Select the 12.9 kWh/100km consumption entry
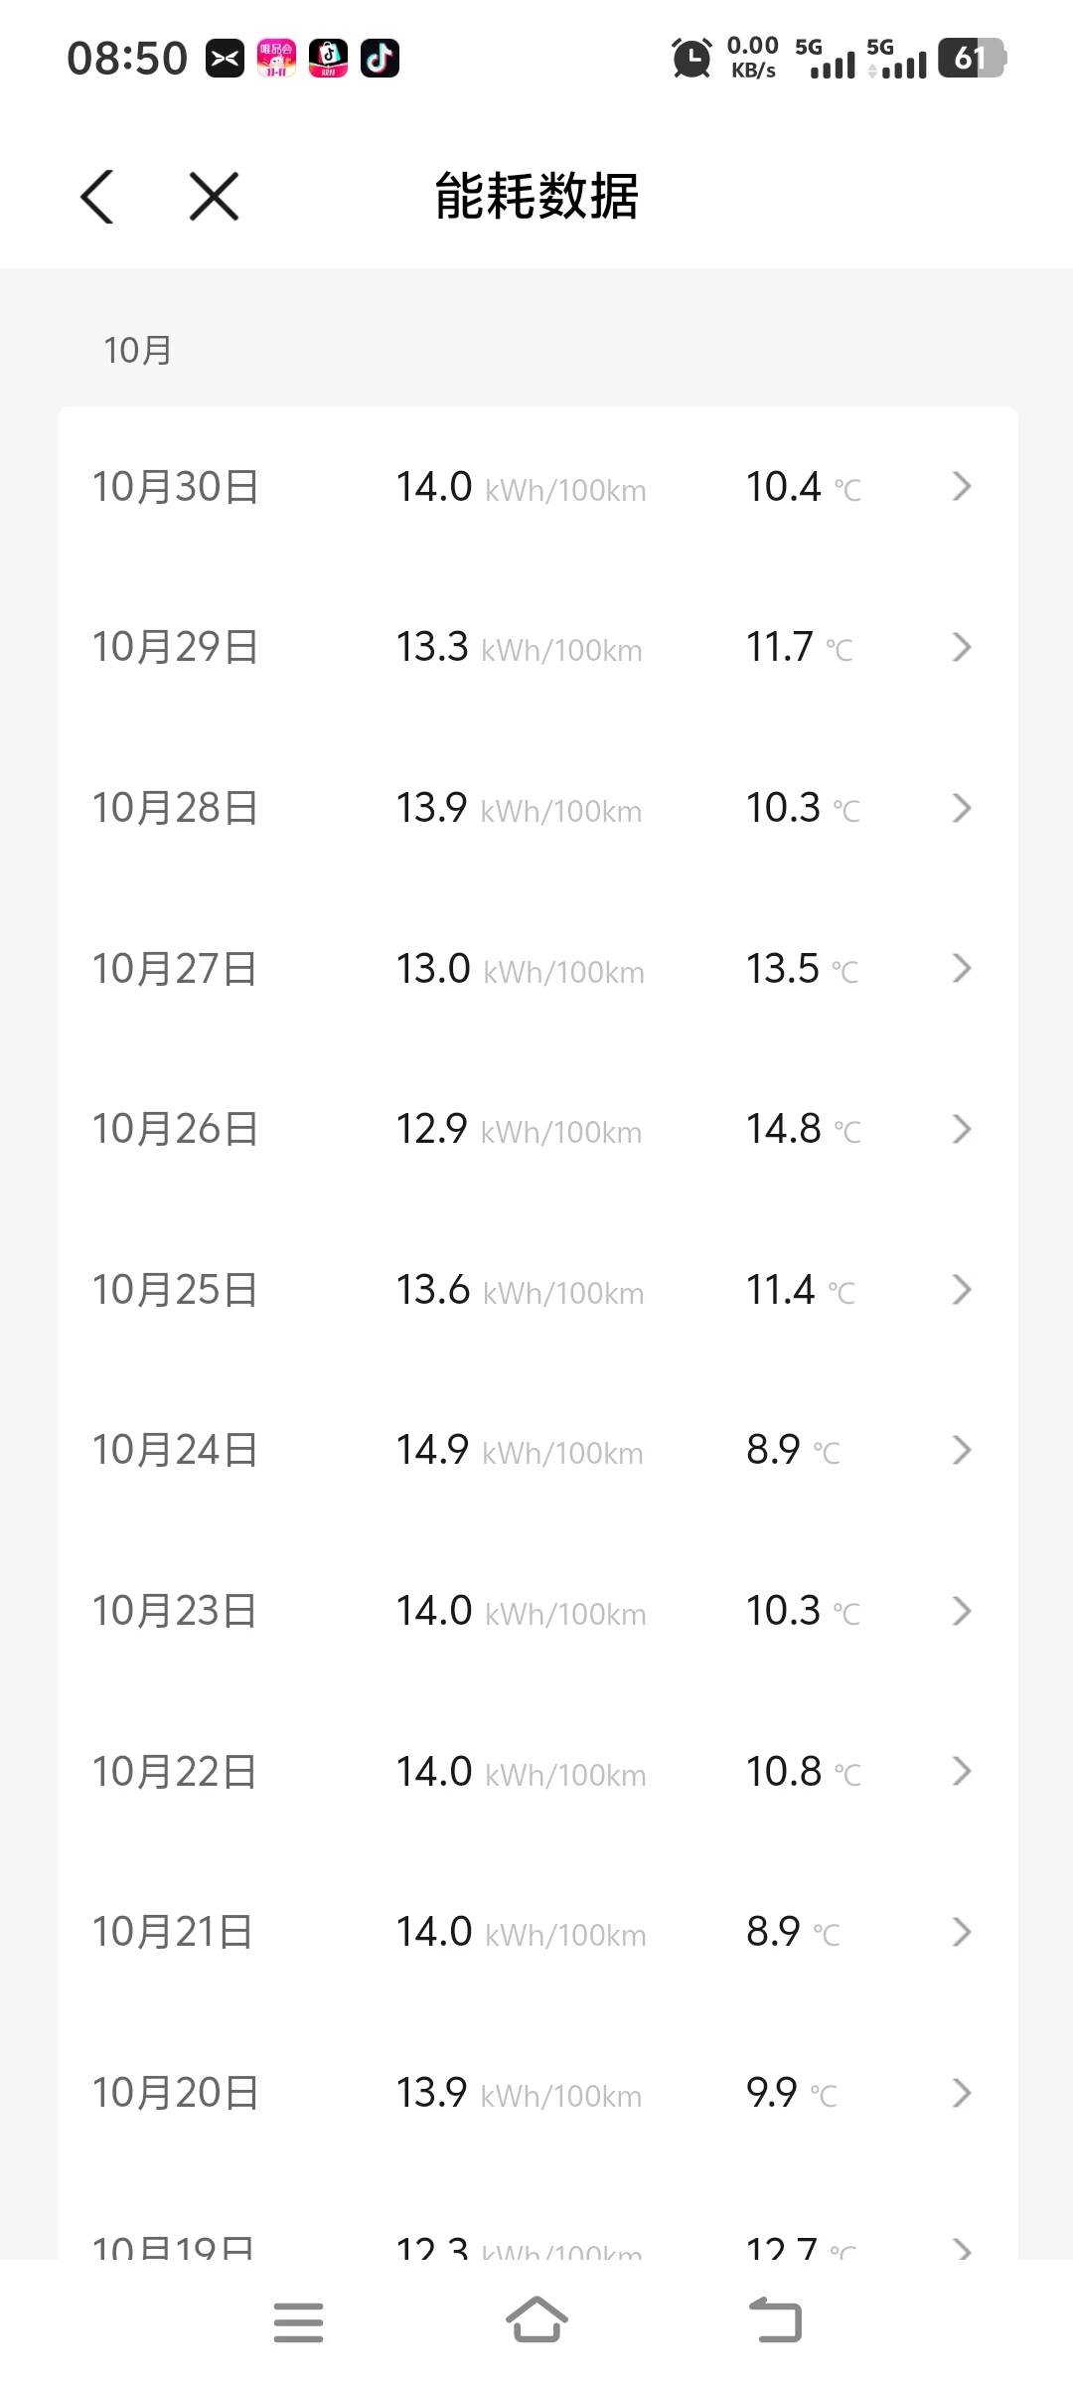The width and height of the screenshot is (1073, 2385). pyautogui.click(x=519, y=1129)
